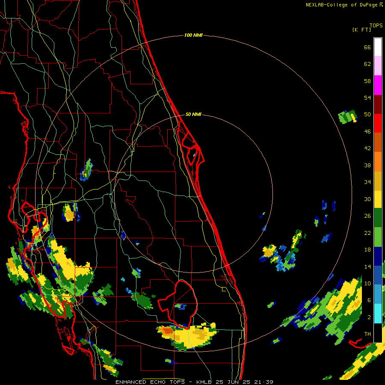The image size is (385, 385).
Task: Select the cyan color bar segment
Action: click(378, 314)
